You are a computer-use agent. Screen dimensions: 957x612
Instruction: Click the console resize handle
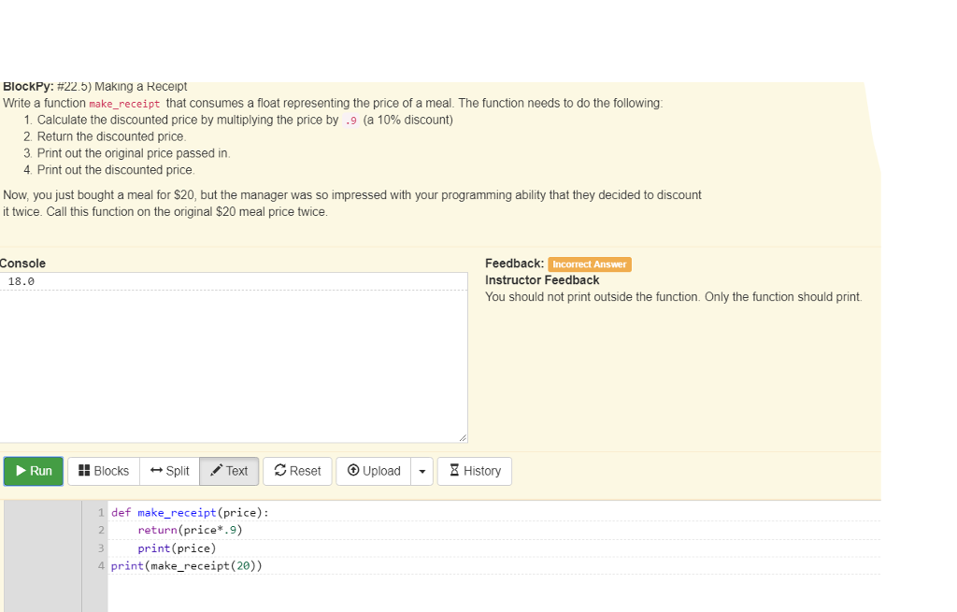pos(463,437)
